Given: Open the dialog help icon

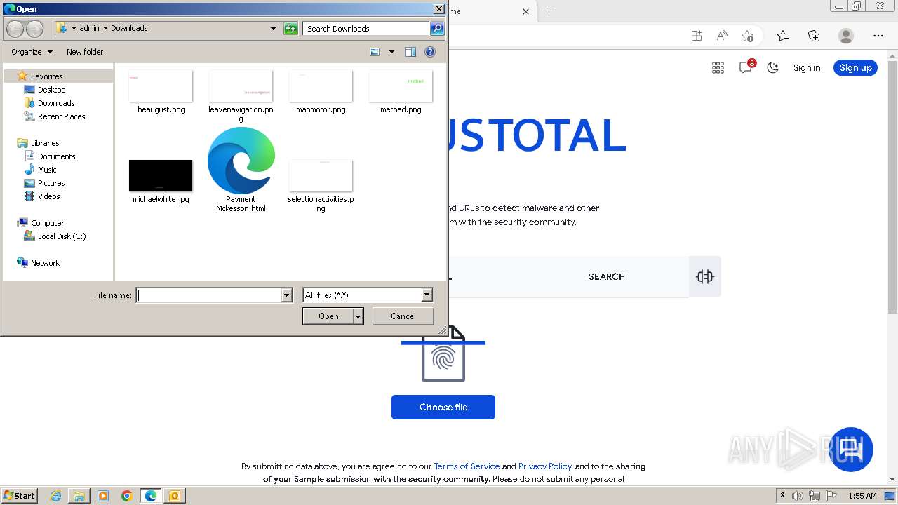Looking at the screenshot, I should coord(430,52).
